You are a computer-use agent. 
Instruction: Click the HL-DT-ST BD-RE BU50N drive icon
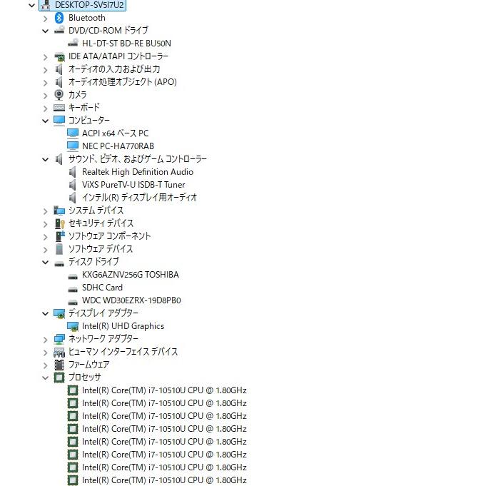(x=73, y=43)
